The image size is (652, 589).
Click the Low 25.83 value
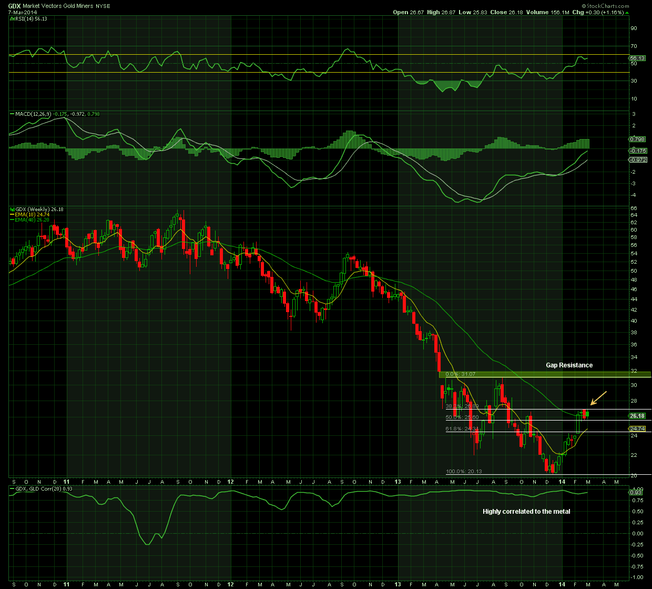click(473, 12)
